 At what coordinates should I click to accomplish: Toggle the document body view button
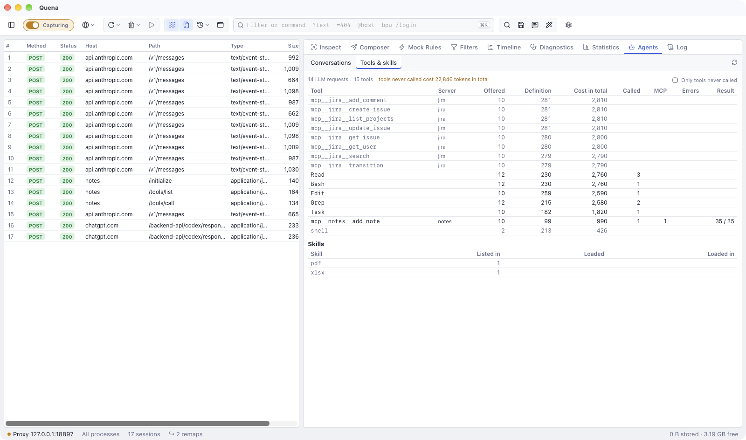(186, 25)
